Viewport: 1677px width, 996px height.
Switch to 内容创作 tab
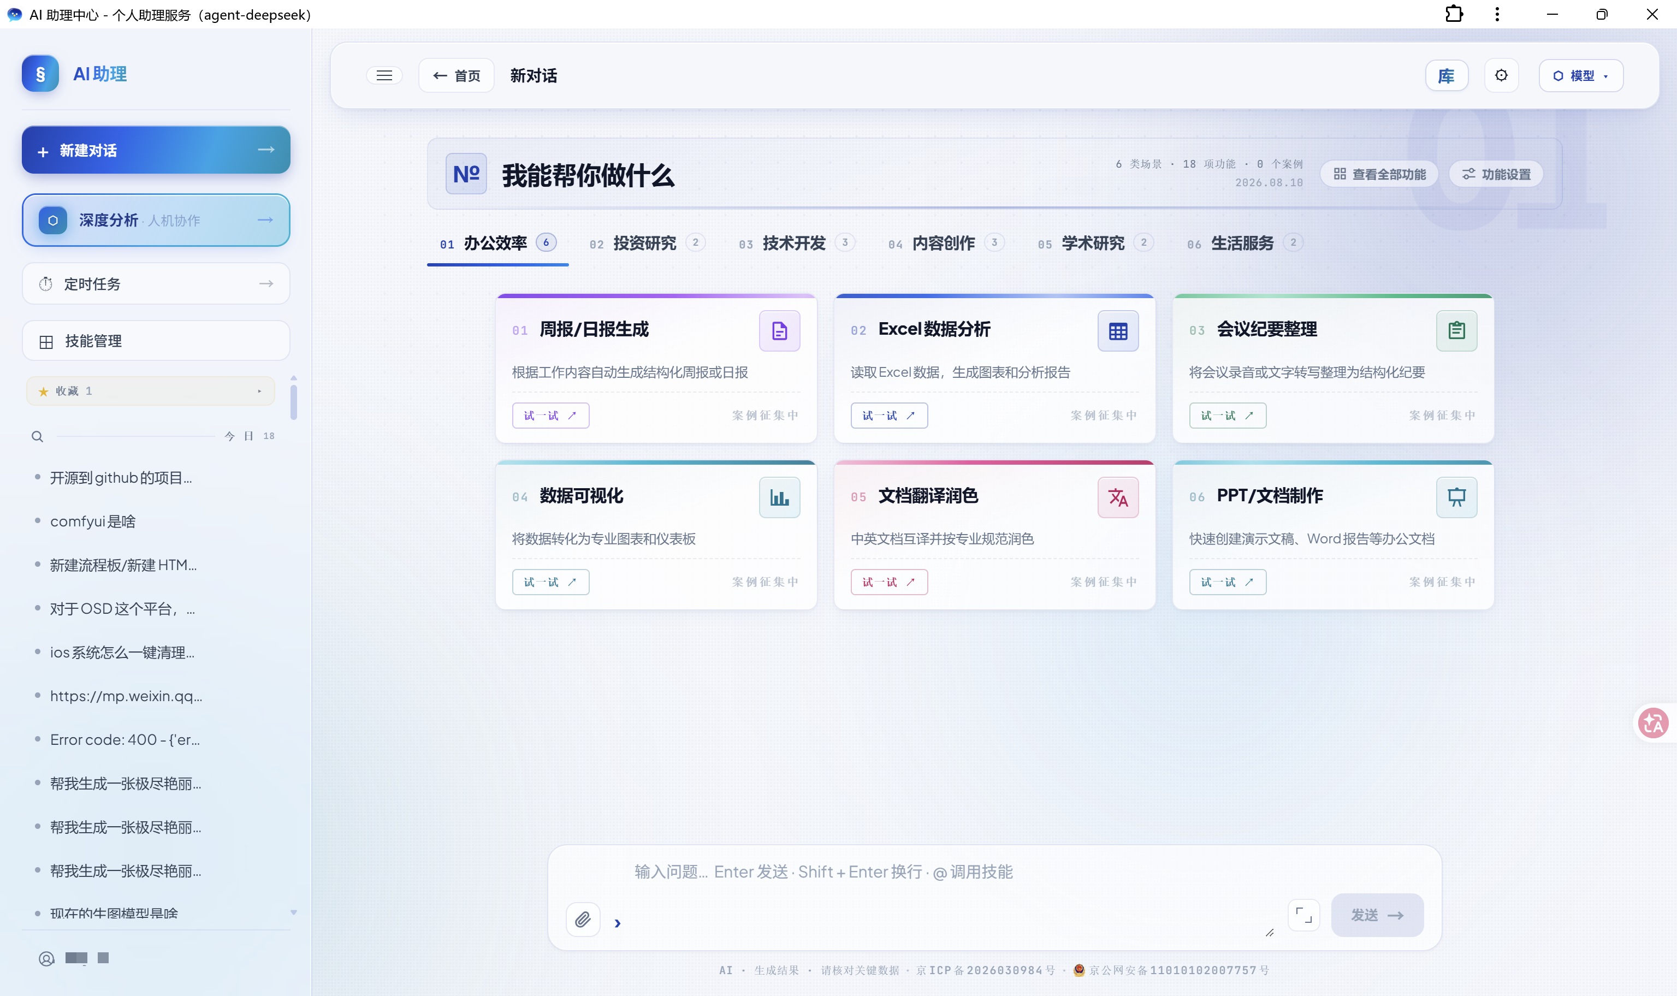point(946,243)
